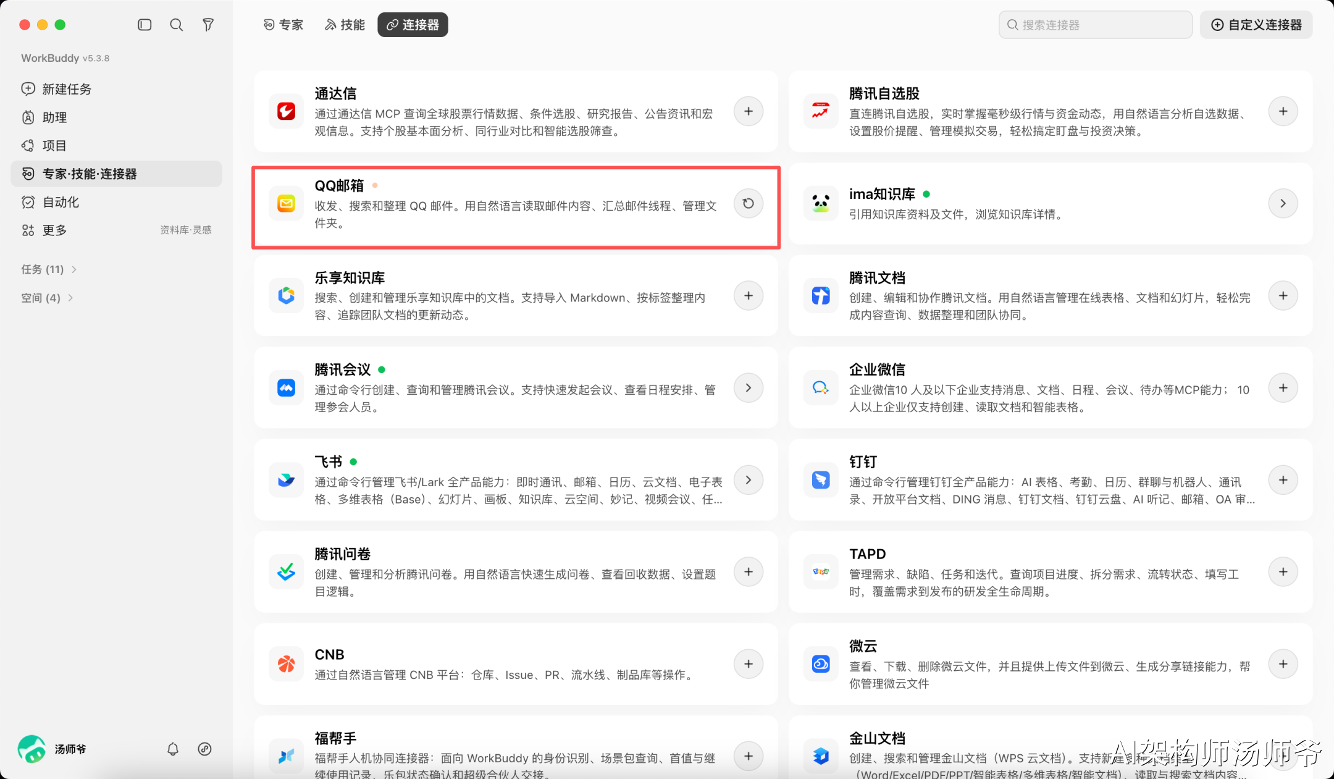Toggle the sidebar panel icon
1334x779 pixels.
(145, 25)
